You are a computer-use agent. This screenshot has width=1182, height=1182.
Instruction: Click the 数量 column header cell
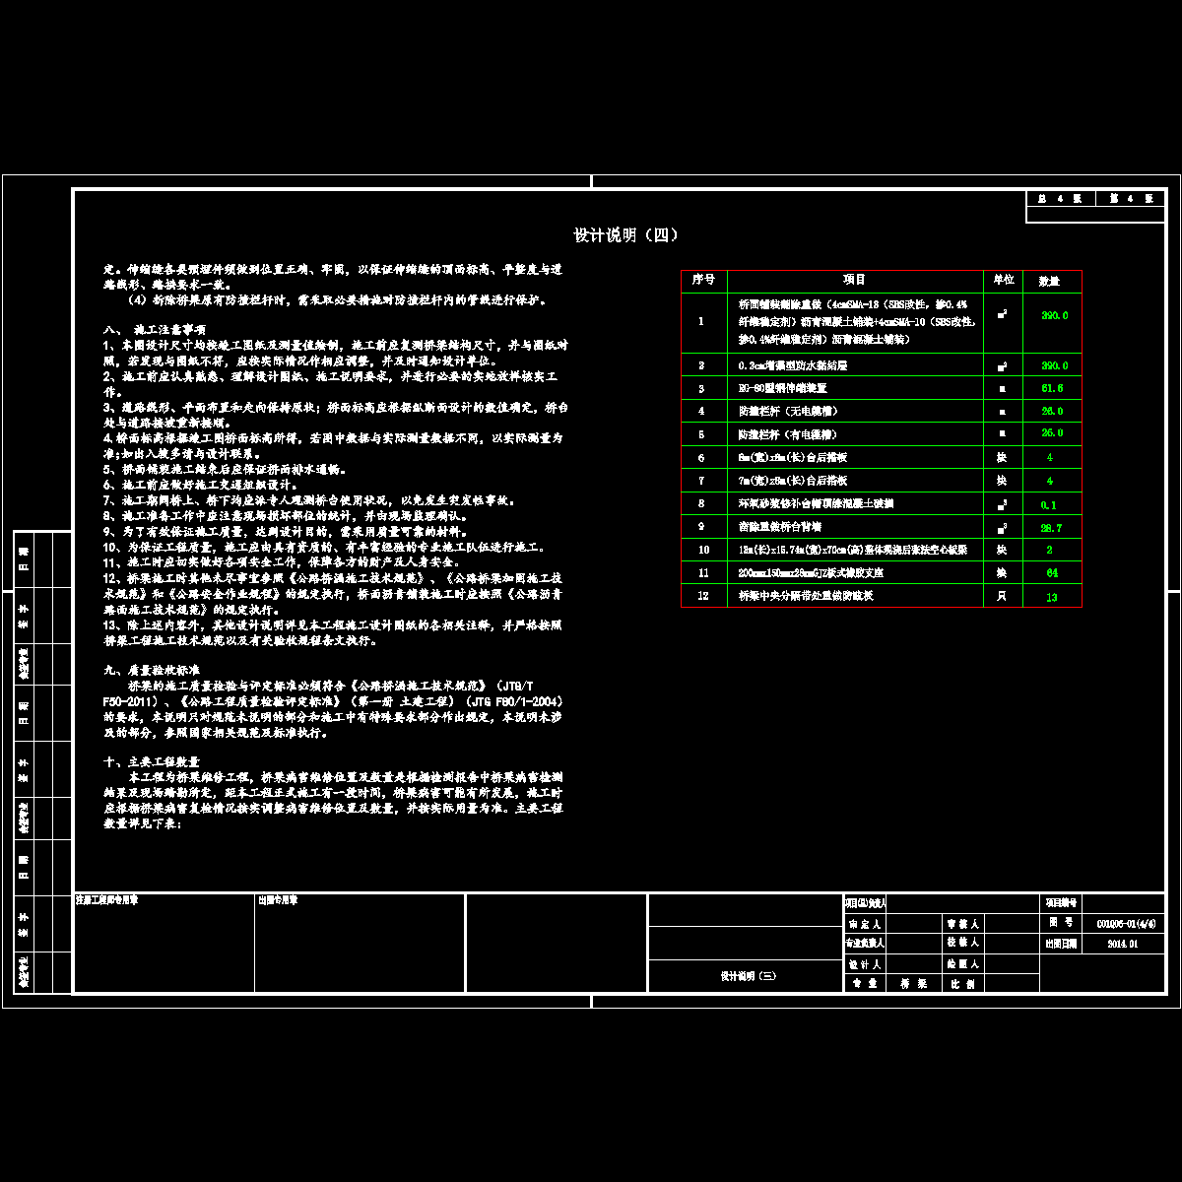pyautogui.click(x=1051, y=282)
